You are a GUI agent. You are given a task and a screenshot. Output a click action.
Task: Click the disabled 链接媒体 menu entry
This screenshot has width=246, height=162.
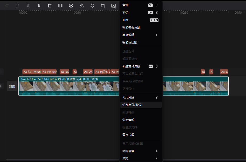click(141, 89)
